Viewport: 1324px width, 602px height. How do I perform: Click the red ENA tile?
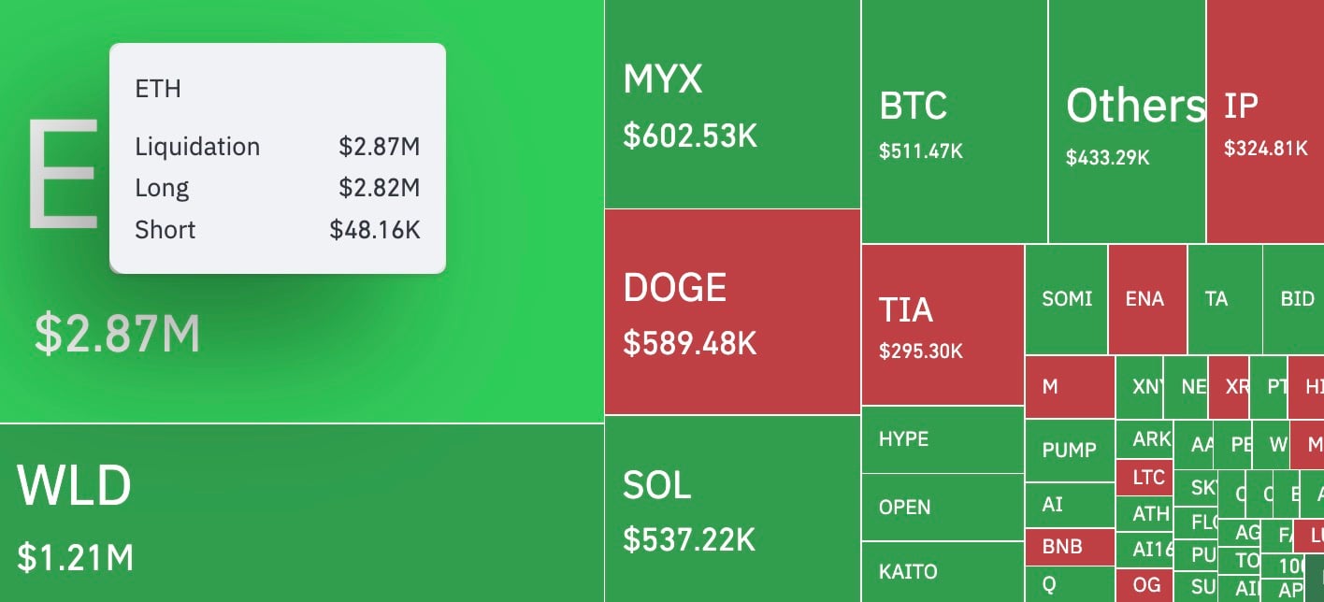click(1146, 299)
